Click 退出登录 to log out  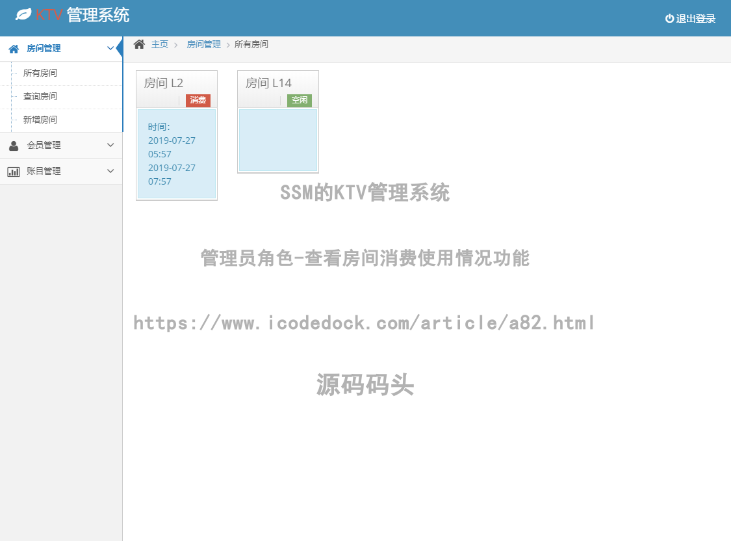point(695,18)
